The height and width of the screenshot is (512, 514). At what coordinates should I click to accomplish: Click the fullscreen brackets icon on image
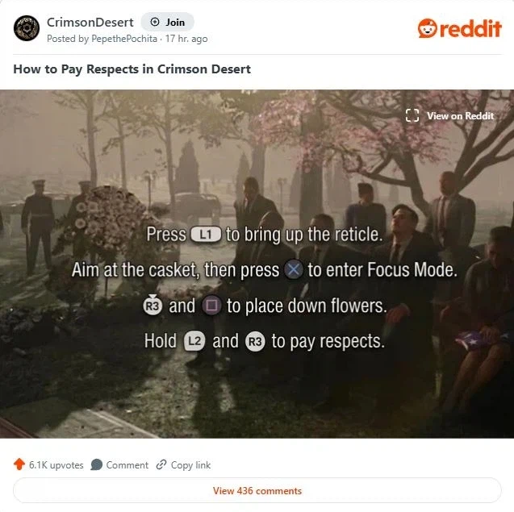point(412,115)
